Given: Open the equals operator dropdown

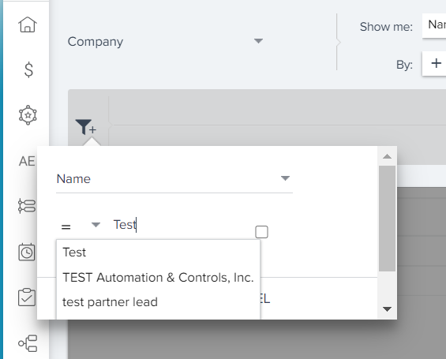Looking at the screenshot, I should pyautogui.click(x=81, y=226).
